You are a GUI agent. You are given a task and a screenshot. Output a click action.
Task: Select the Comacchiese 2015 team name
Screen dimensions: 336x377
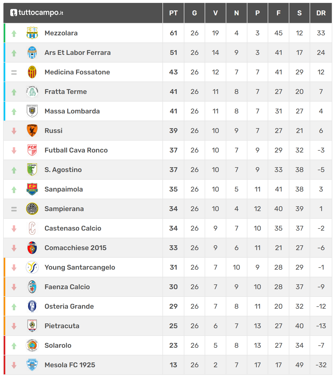[75, 248]
